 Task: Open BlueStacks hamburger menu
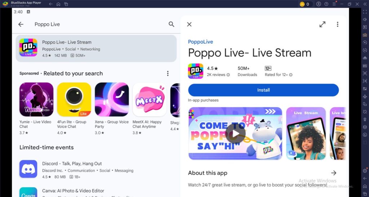[334, 4]
